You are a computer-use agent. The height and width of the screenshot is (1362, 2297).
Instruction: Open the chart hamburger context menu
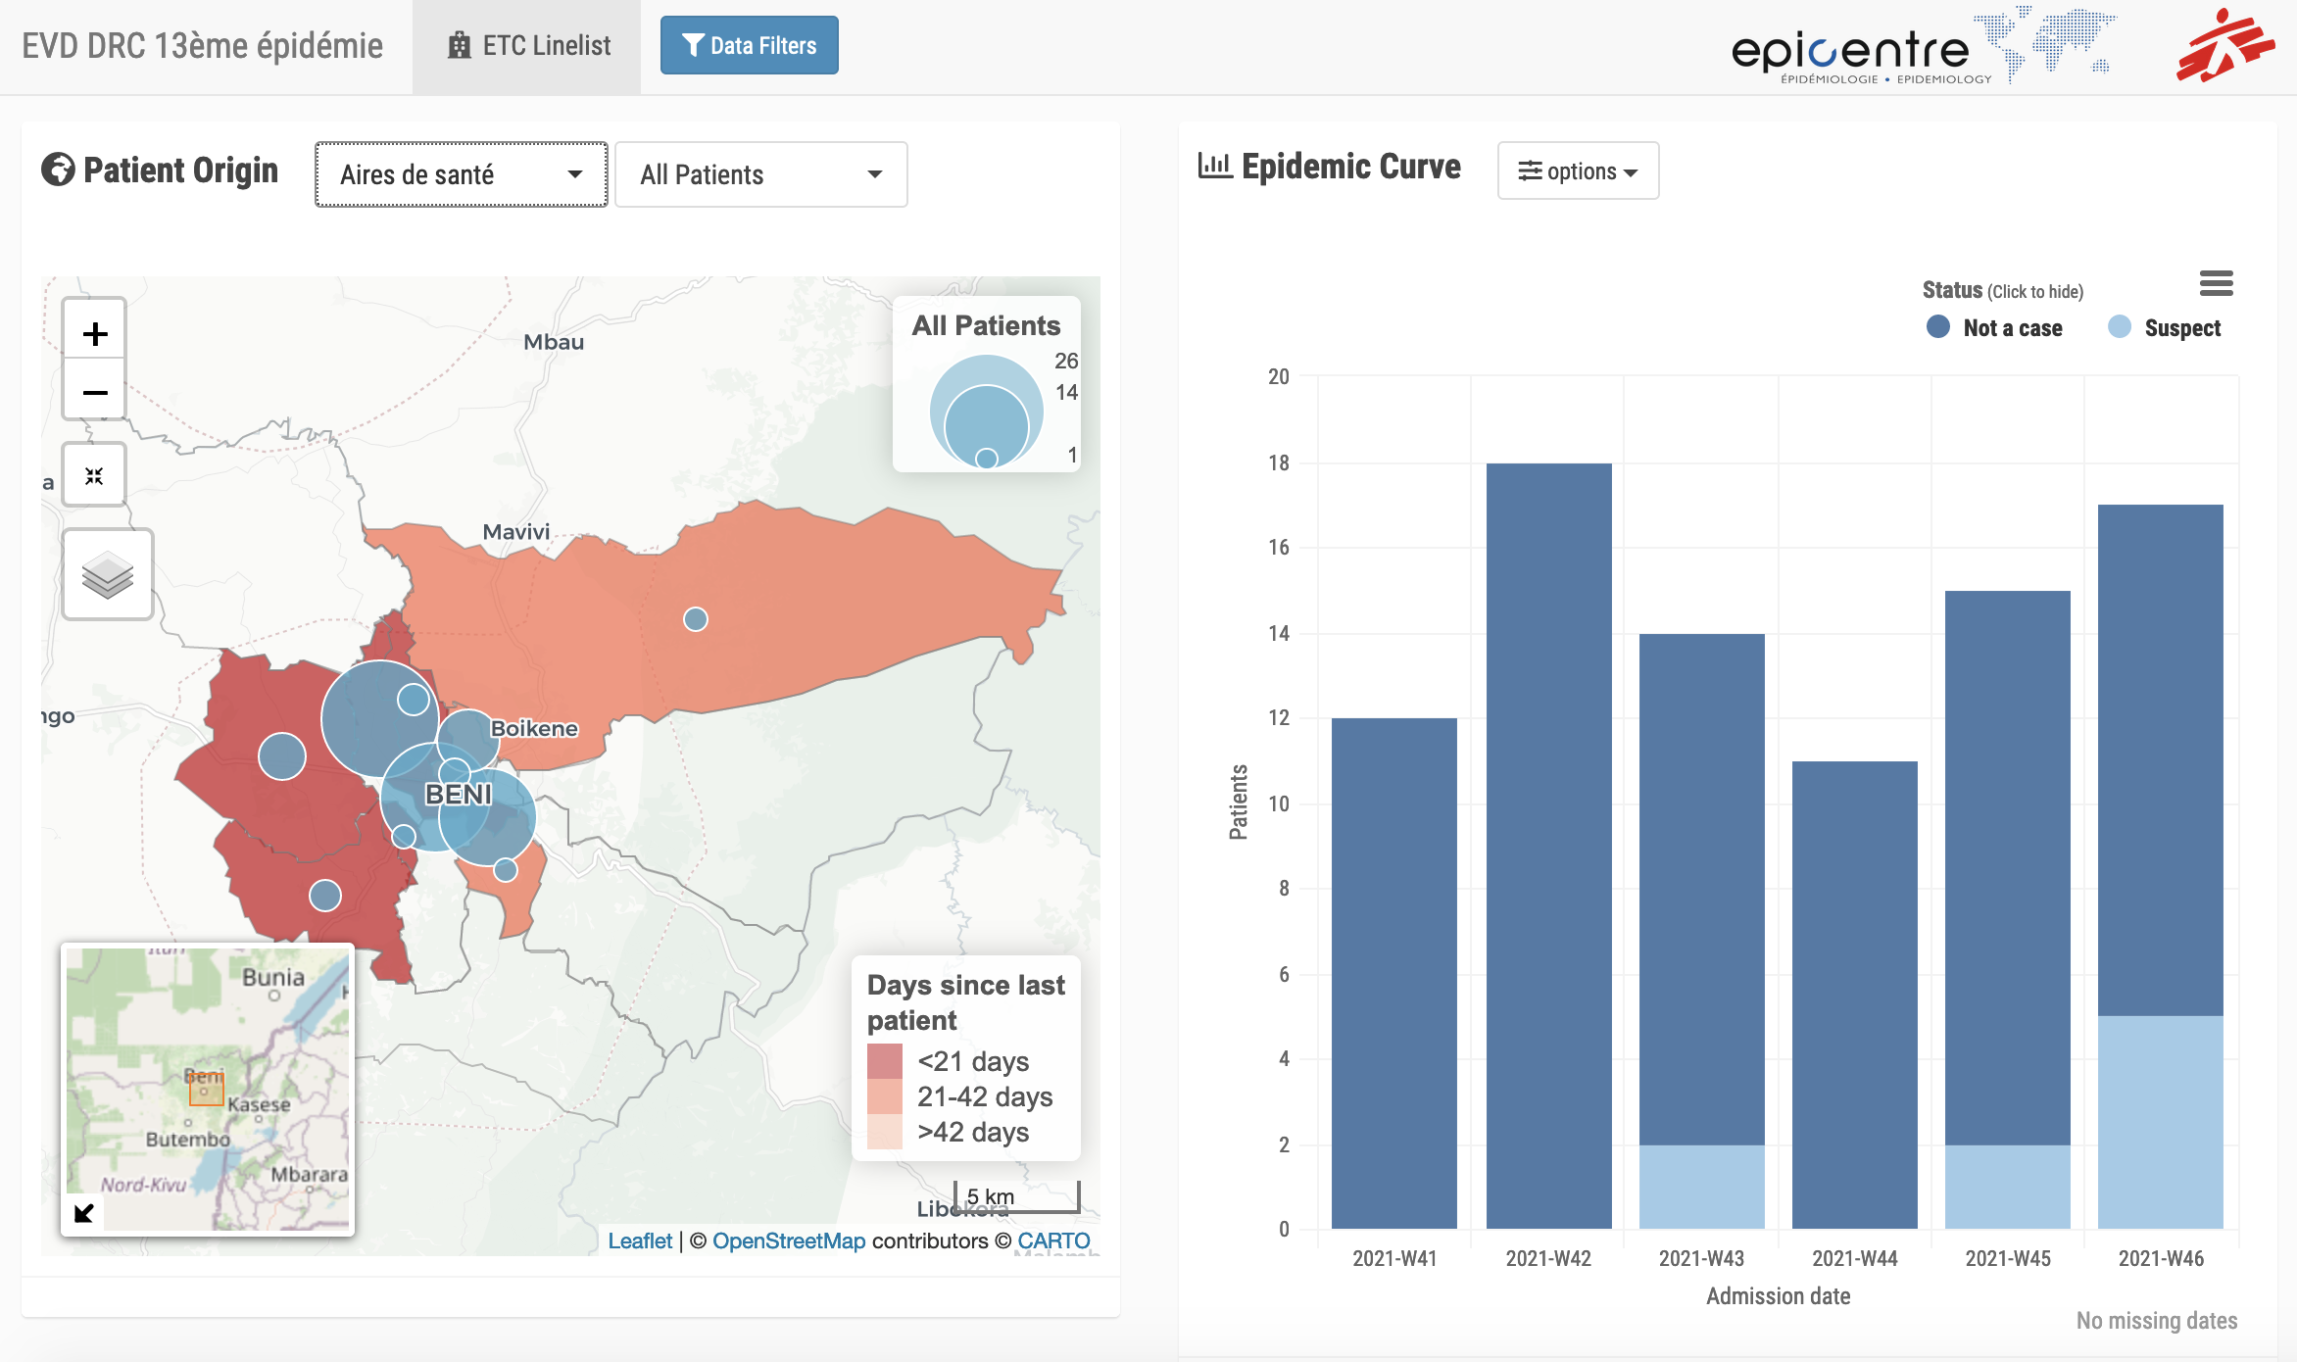pos(2216,284)
